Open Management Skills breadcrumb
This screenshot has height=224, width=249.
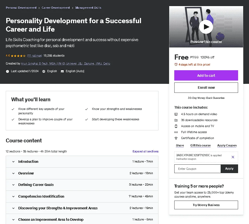88,8
